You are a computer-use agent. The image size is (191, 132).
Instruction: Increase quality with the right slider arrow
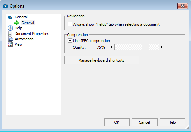pyautogui.click(x=161, y=47)
